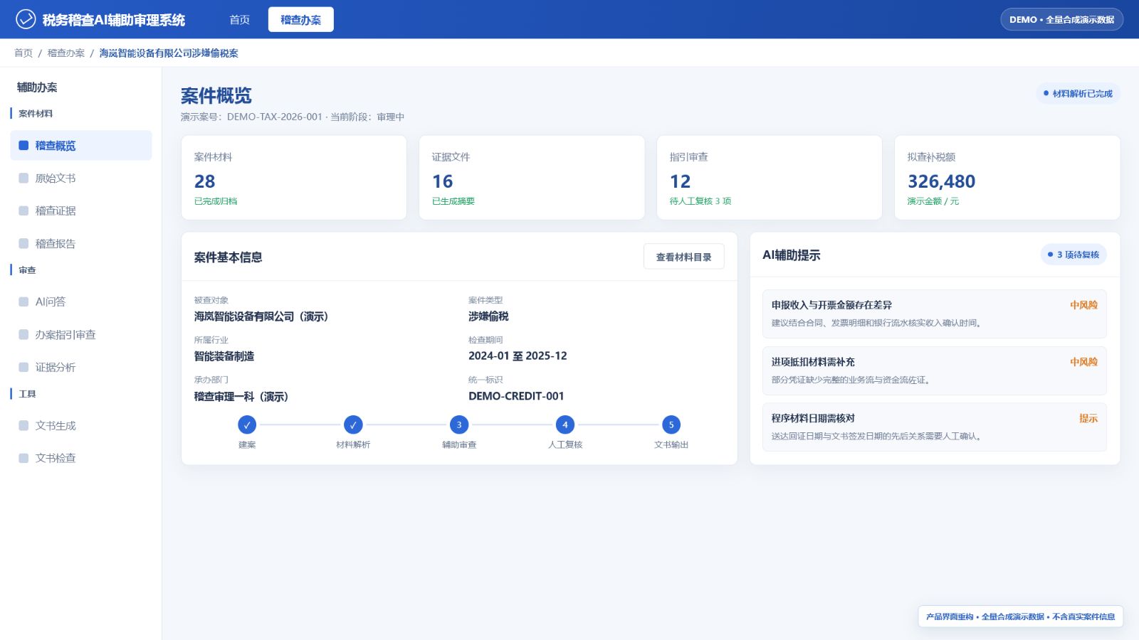Click the 案件材料 sidebar section header
Viewport: 1139px width, 640px height.
[36, 114]
